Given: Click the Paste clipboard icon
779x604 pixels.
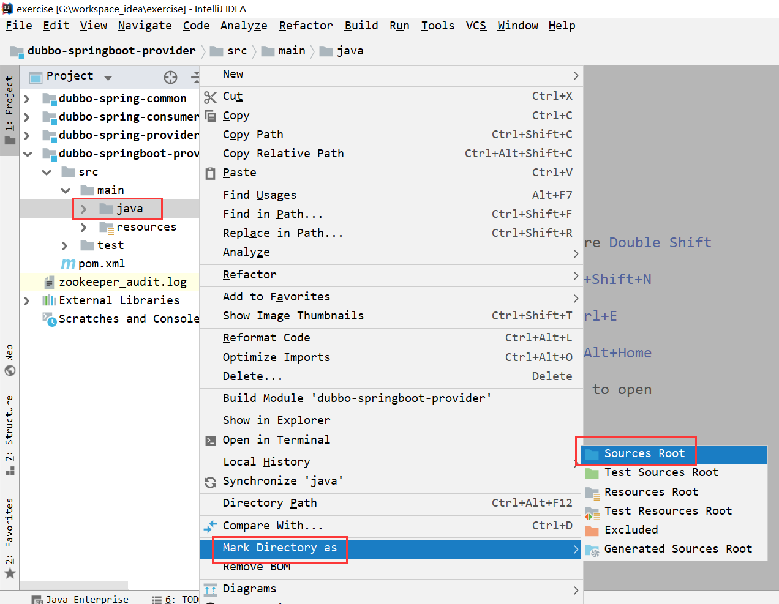Looking at the screenshot, I should pyautogui.click(x=211, y=173).
